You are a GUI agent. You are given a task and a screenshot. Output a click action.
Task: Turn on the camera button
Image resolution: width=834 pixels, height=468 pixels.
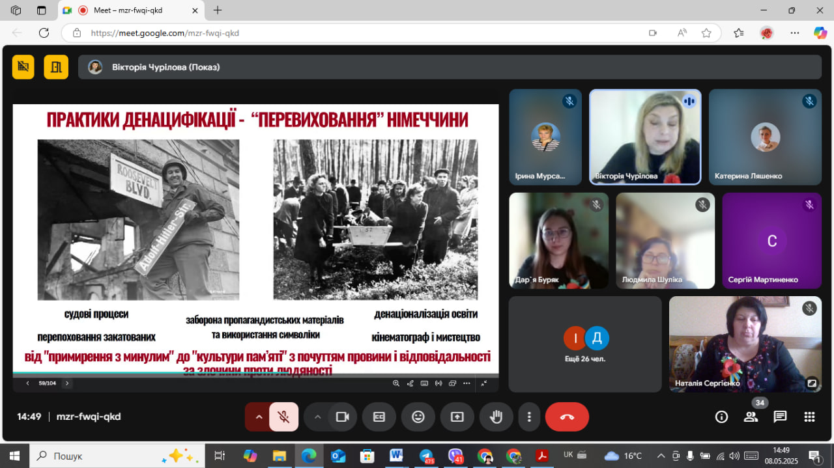342,417
